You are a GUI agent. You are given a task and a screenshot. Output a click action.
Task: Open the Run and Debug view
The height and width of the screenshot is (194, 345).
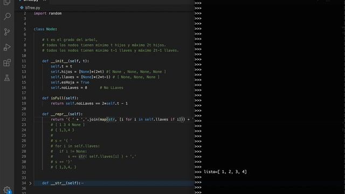tap(7, 47)
